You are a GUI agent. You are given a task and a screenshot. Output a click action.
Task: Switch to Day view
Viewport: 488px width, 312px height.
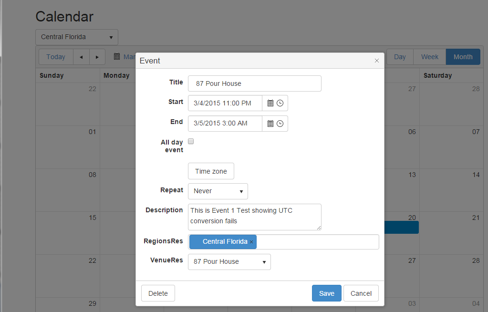pos(400,57)
